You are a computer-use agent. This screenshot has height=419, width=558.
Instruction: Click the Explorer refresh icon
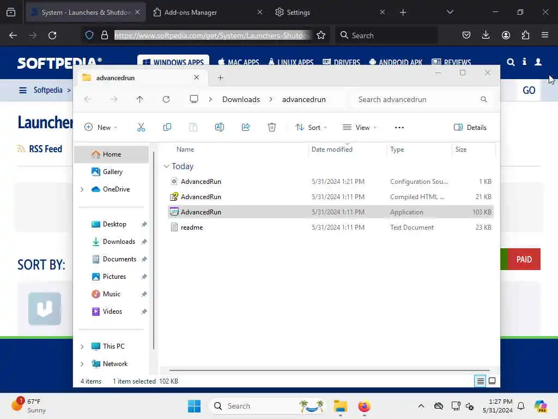point(166,99)
